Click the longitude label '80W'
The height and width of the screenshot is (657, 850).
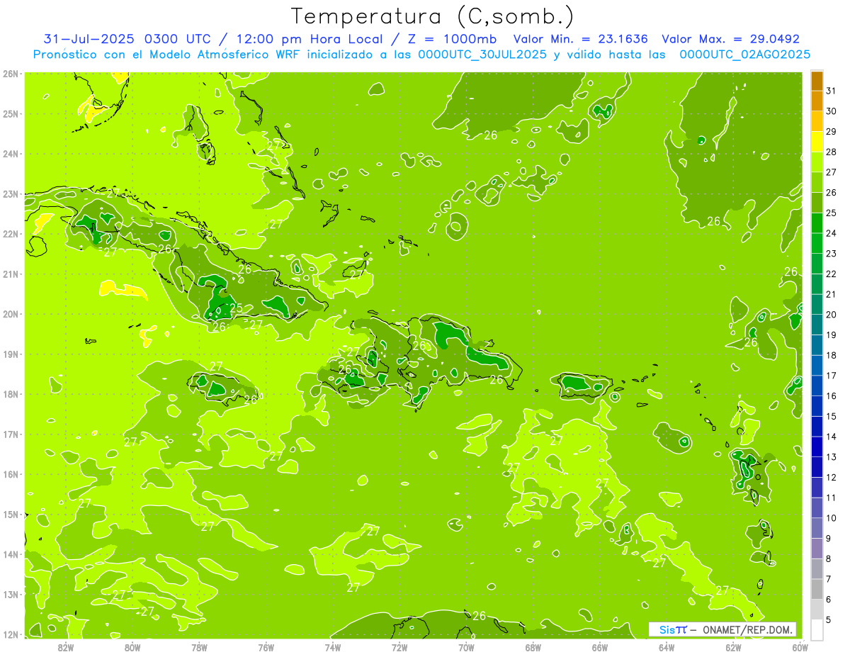(132, 647)
